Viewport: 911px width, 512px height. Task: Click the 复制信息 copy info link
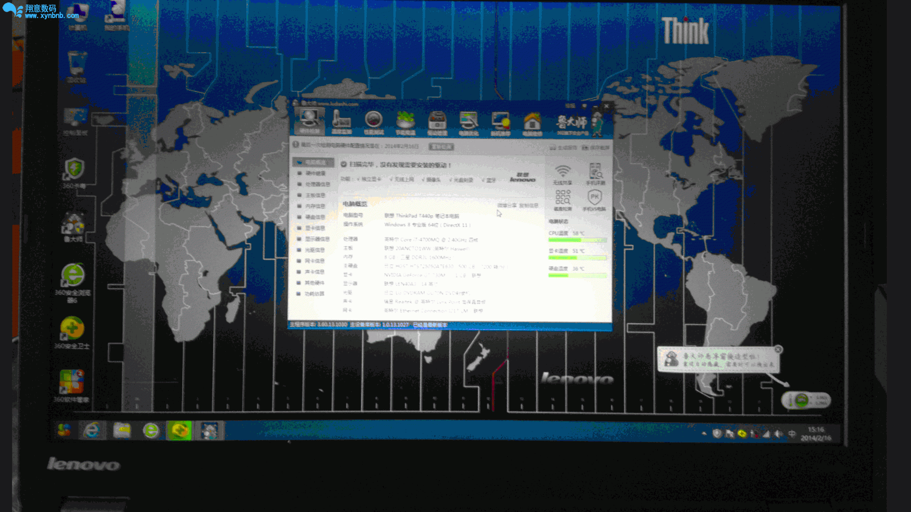pos(529,205)
